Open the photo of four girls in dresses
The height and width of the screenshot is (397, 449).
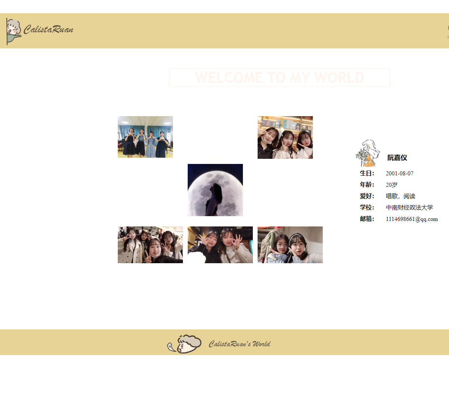tap(145, 137)
